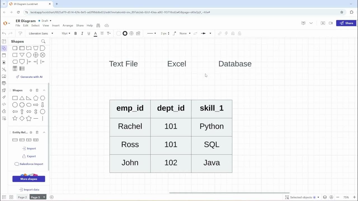Click Salesforce Import

coord(29,164)
